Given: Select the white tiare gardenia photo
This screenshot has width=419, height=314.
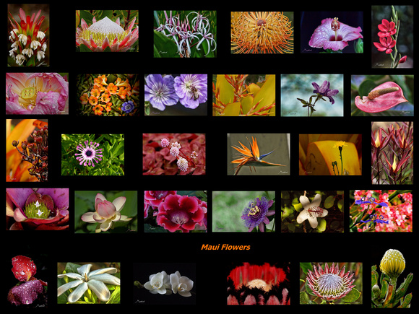Looking at the screenshot, I should pyautogui.click(x=89, y=283).
